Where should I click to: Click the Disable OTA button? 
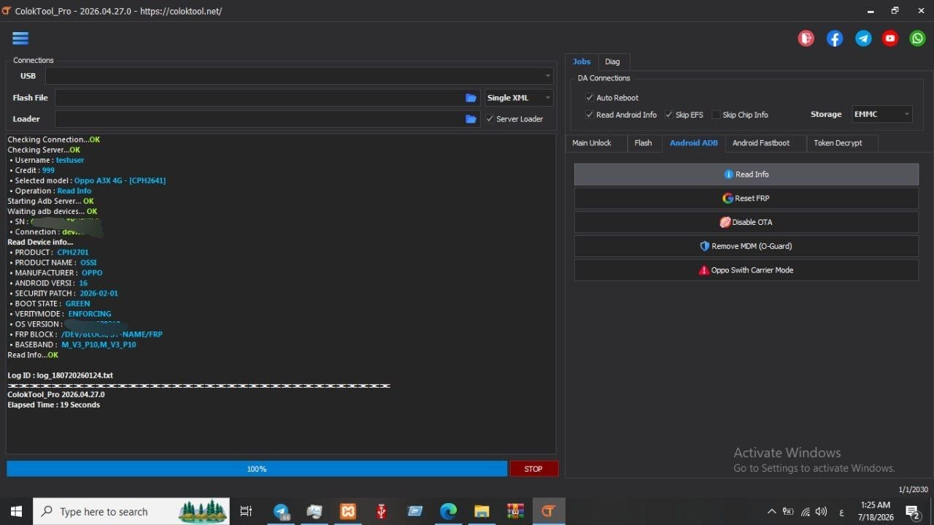746,223
